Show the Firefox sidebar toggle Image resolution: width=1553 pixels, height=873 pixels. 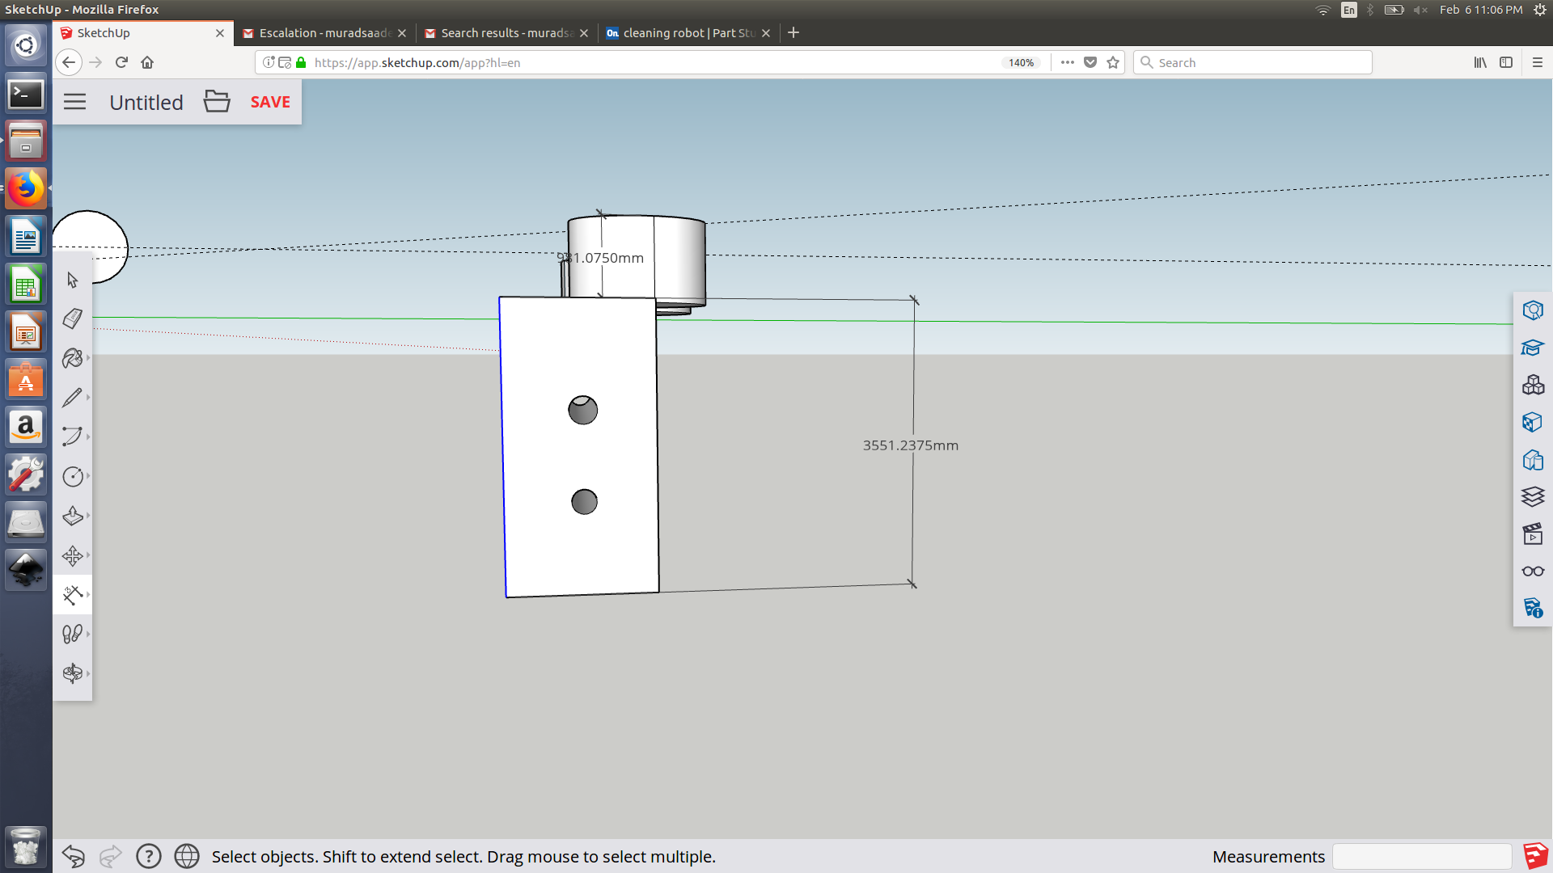point(1506,62)
